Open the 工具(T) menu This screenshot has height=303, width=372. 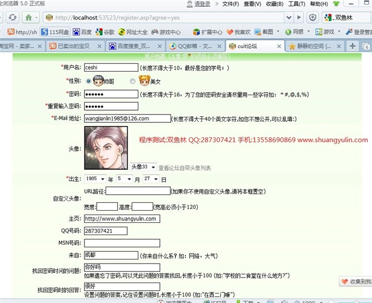[296, 4]
